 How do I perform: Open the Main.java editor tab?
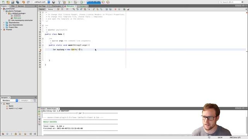(x=70, y=6)
